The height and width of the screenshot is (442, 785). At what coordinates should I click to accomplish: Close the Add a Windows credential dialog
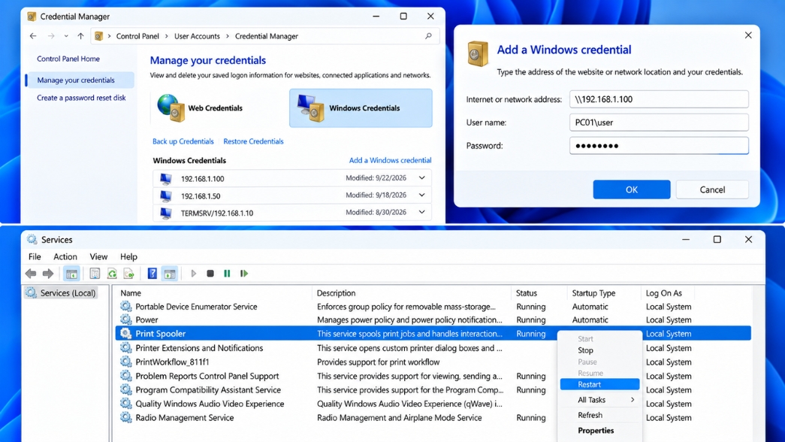click(748, 35)
